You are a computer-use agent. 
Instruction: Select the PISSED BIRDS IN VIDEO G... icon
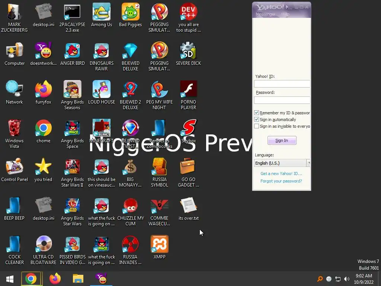(x=73, y=250)
